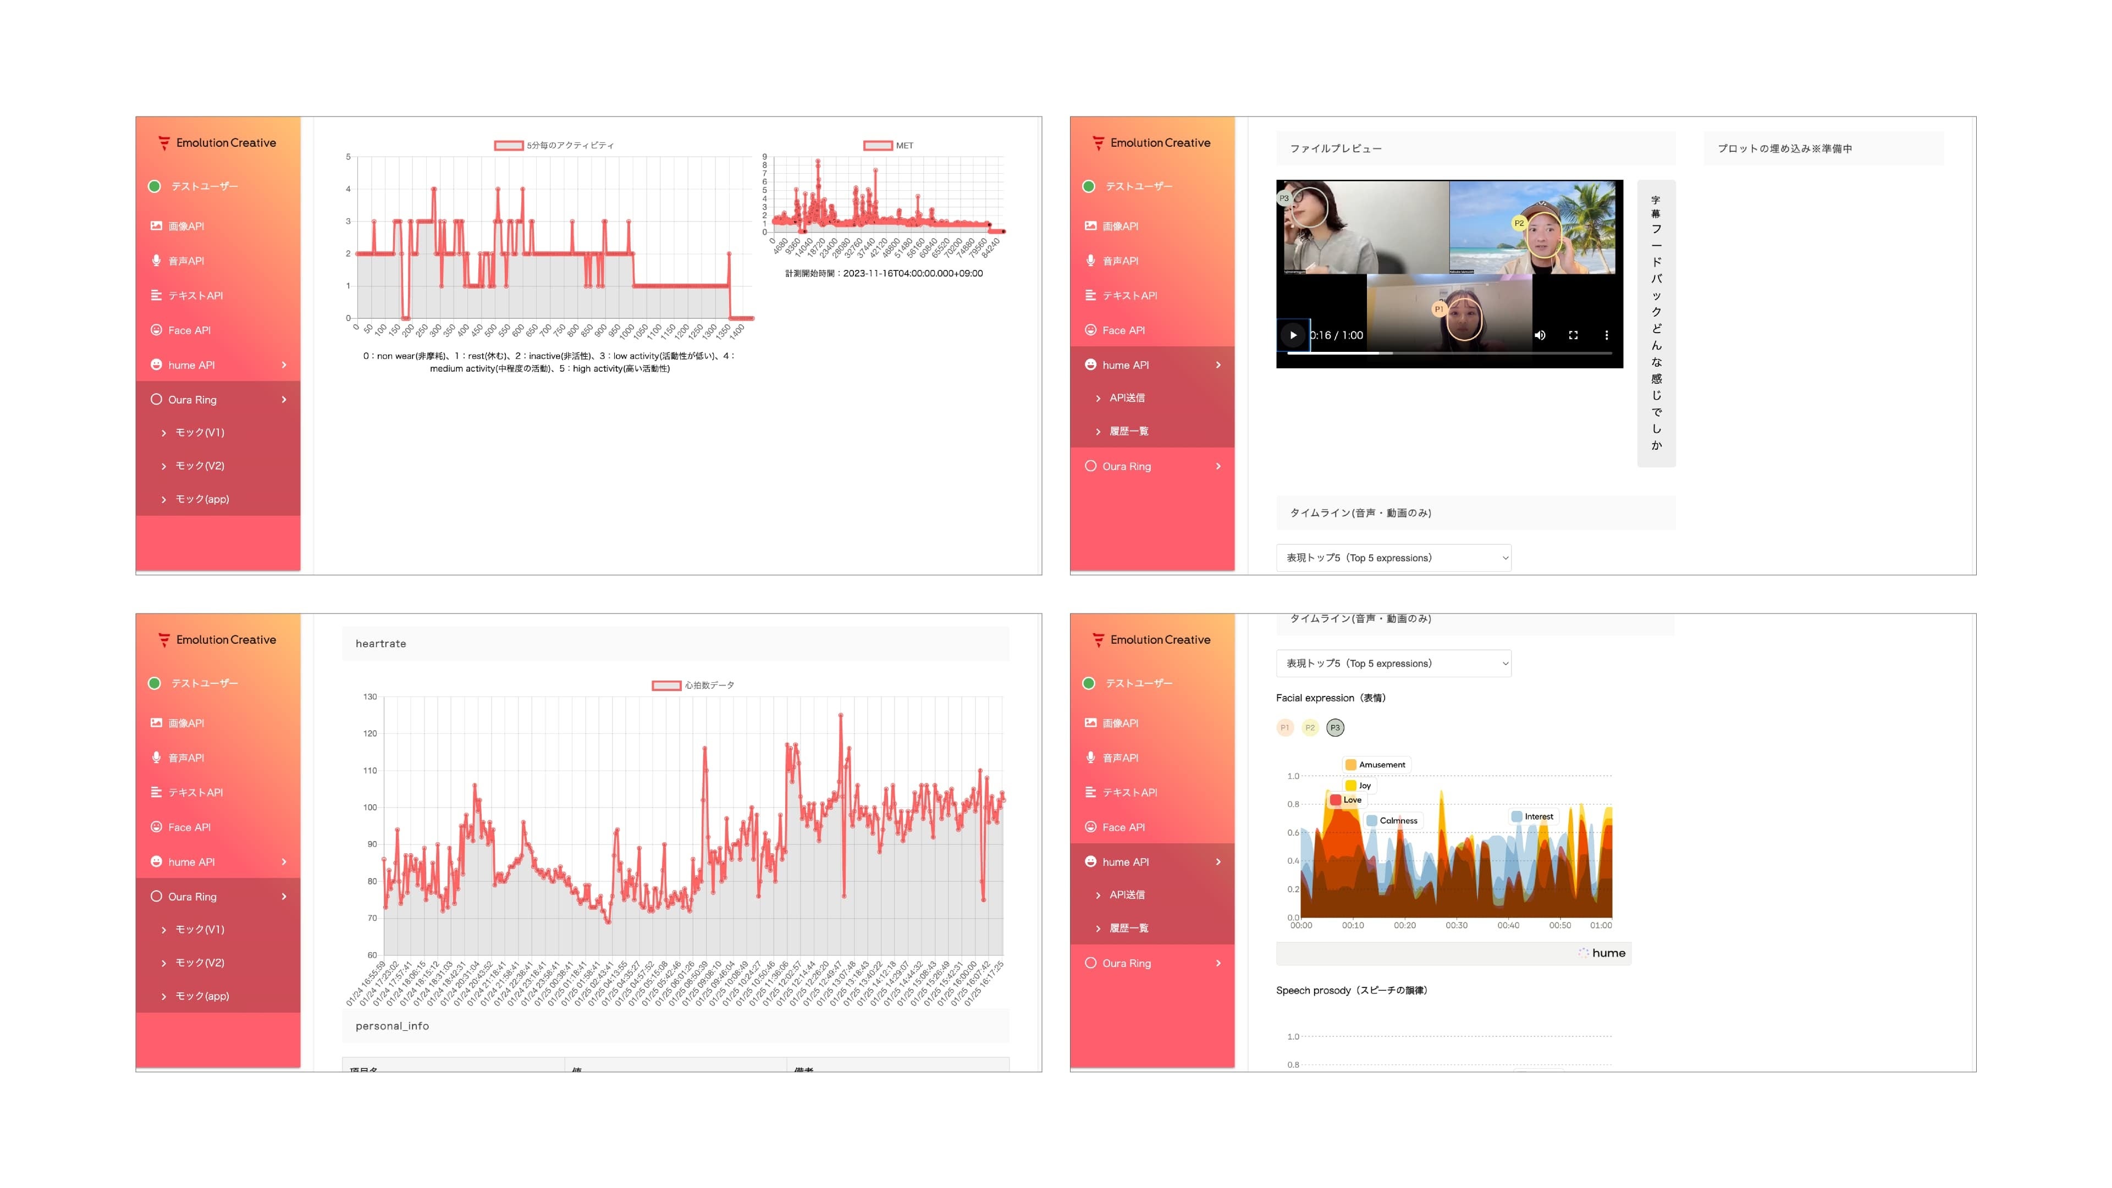Viewport: 2112px width, 1188px height.
Task: Expand the hume API chevron in the activity chart window
Action: coord(284,365)
